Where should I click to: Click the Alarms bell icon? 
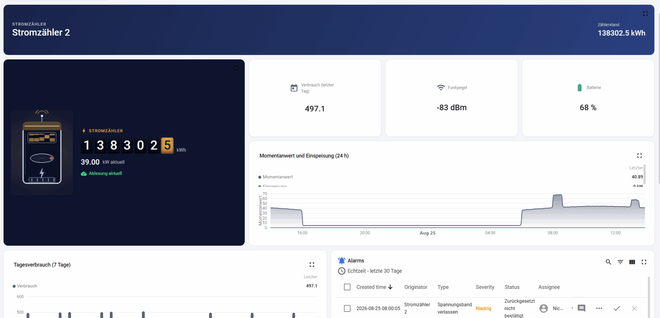point(342,261)
